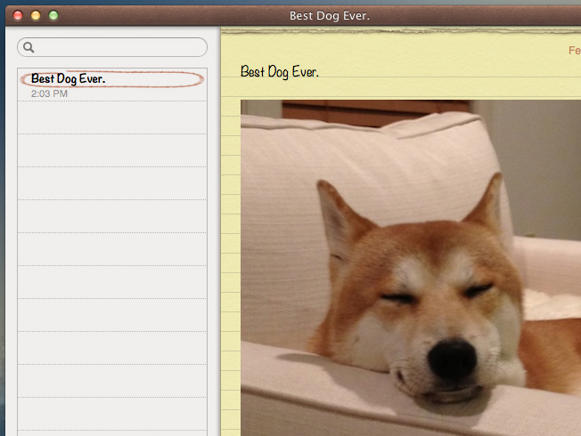This screenshot has width=581, height=436.
Task: Click the magnifying glass search icon
Action: (29, 48)
